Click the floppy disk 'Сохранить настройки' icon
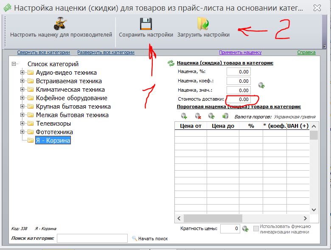 [x=146, y=24]
